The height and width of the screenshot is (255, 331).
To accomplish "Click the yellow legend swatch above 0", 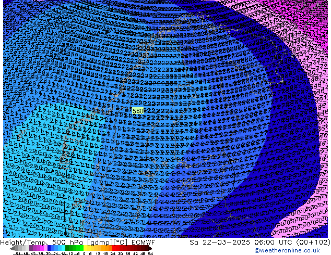I will click(x=85, y=248).
